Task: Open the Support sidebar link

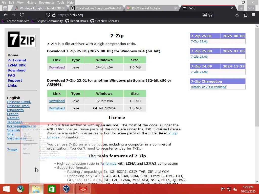Action: click(15, 81)
